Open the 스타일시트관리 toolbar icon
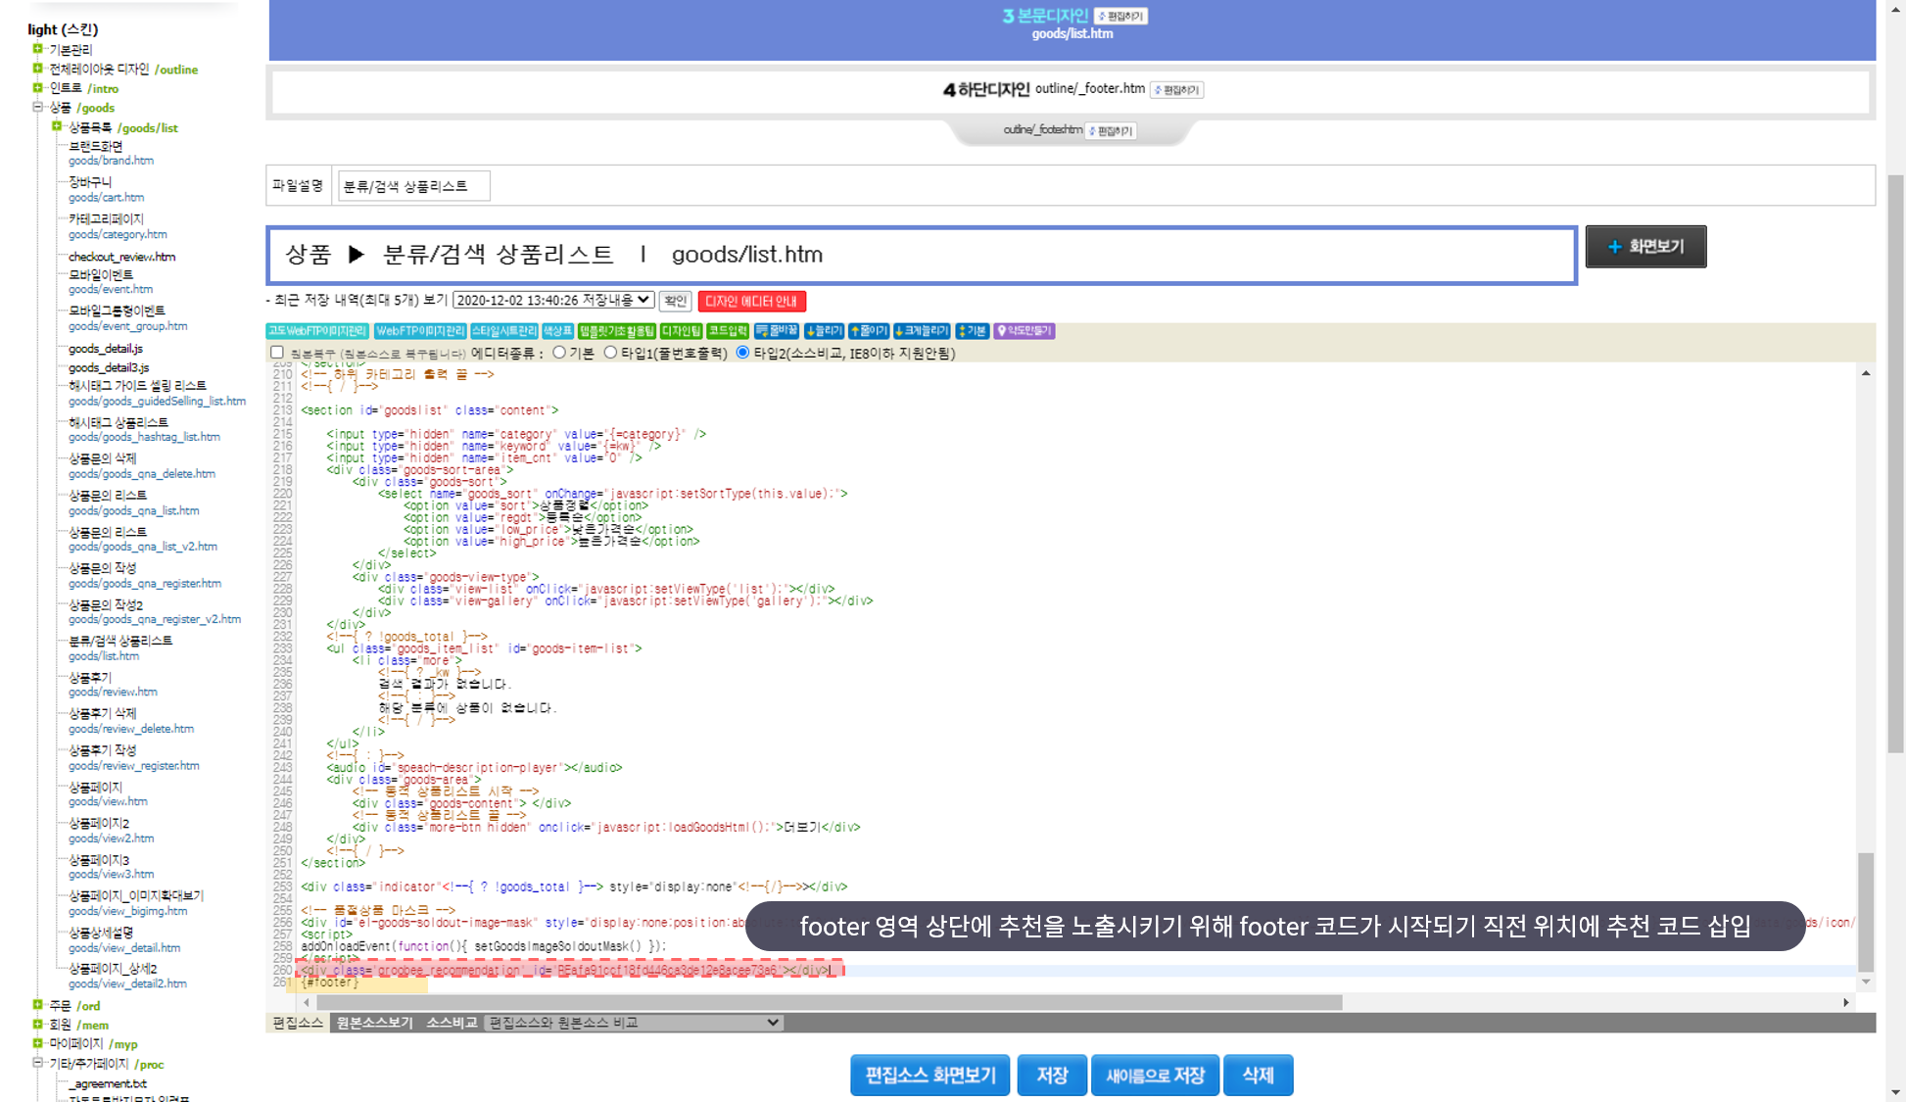Viewport: 1906px width, 1102px height. pos(503,331)
